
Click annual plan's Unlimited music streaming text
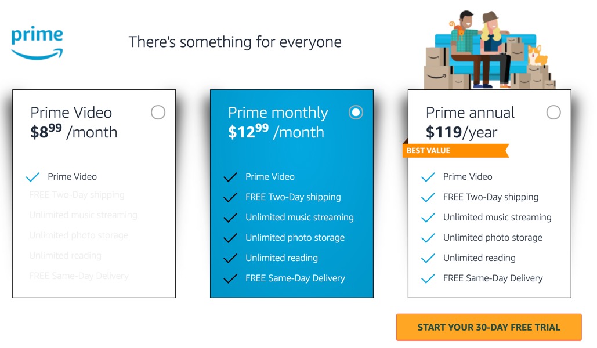(497, 217)
